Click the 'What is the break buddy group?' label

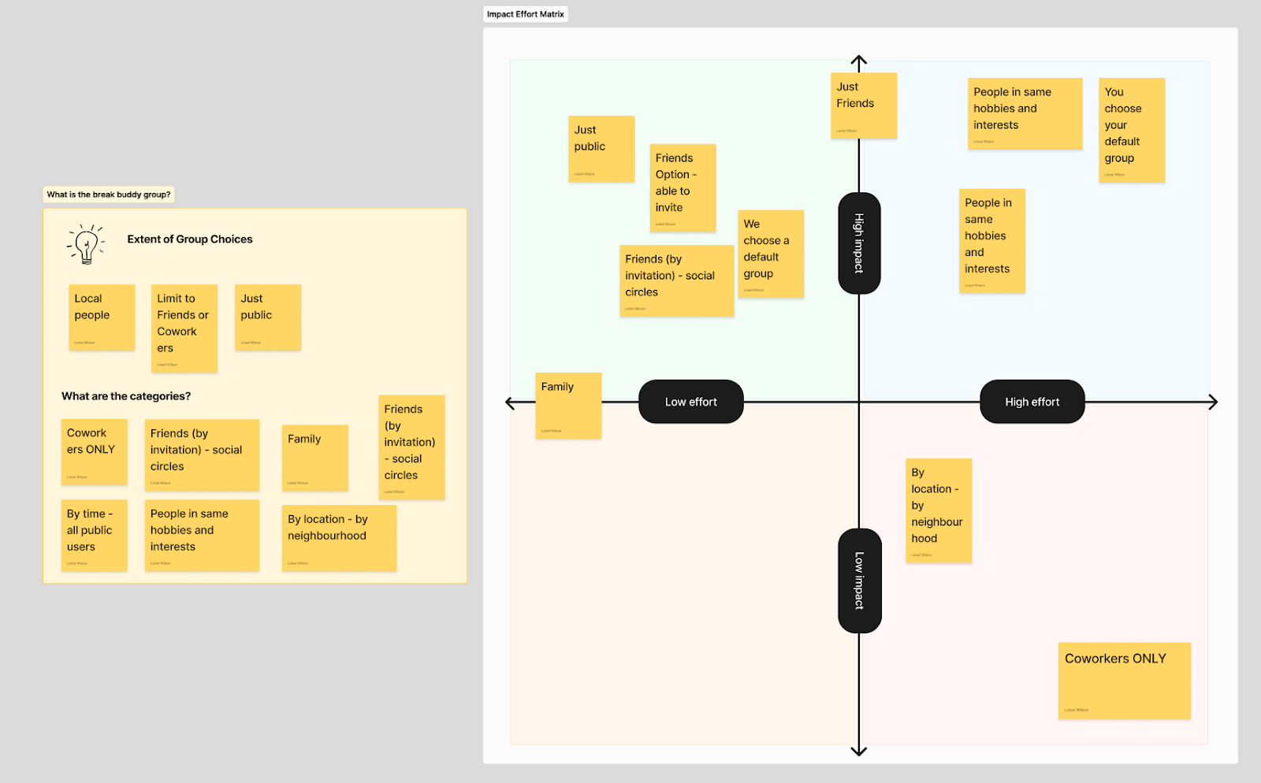pyautogui.click(x=108, y=194)
